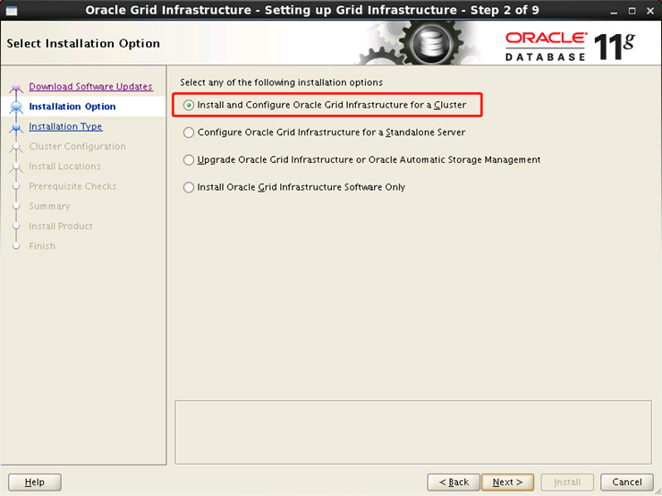Proceed with the Next button

pyautogui.click(x=507, y=482)
